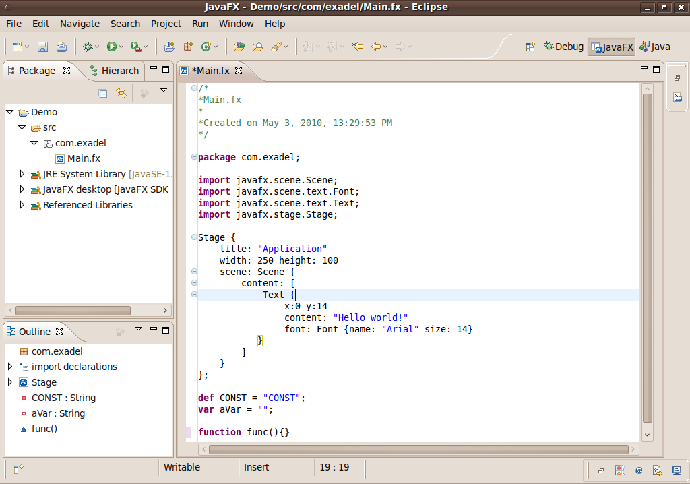Screen dimensions: 690x484
Task: Switch to the Java perspective
Action: coord(655,47)
